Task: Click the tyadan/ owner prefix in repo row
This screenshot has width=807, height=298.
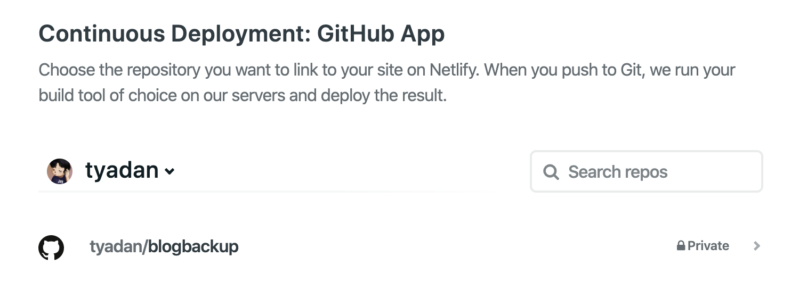Action: [118, 247]
